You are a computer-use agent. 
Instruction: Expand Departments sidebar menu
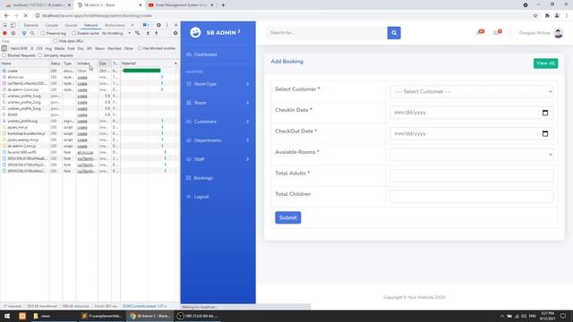[218, 140]
